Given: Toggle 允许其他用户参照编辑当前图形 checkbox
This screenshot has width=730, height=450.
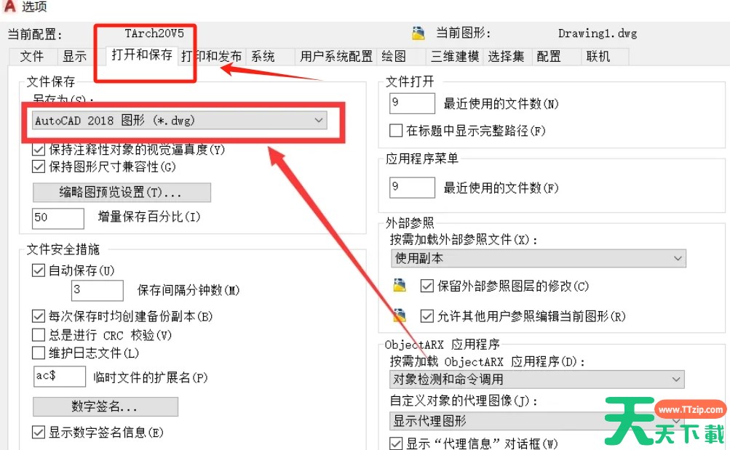Looking at the screenshot, I should point(427,316).
